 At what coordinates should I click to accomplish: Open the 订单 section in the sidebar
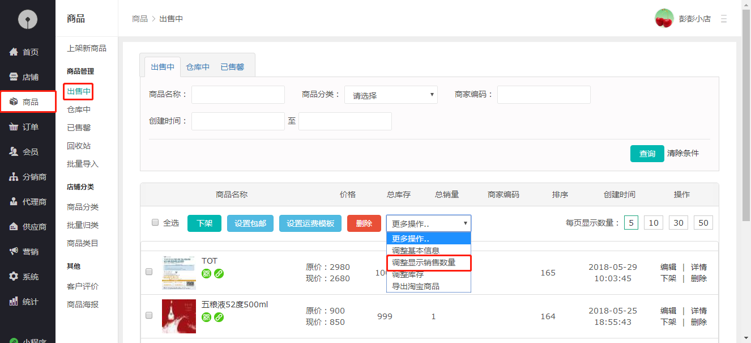pos(28,126)
